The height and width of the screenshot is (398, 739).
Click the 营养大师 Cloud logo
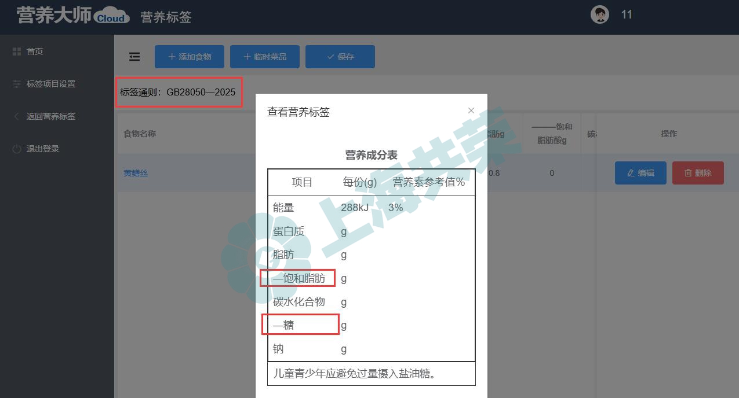pos(73,16)
